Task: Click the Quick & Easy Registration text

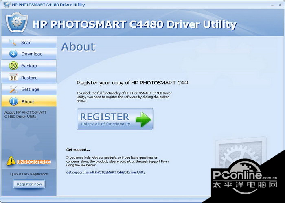Action: [29, 174]
